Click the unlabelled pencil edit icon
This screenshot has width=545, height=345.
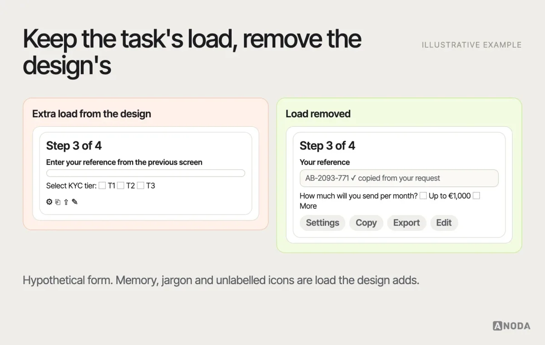click(74, 202)
